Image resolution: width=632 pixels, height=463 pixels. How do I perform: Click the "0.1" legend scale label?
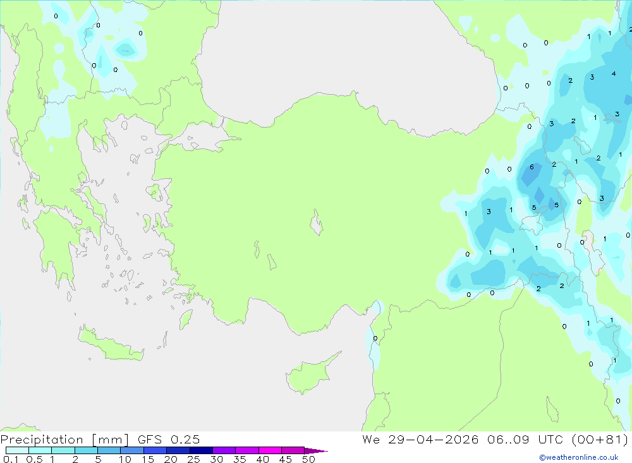click(x=11, y=459)
